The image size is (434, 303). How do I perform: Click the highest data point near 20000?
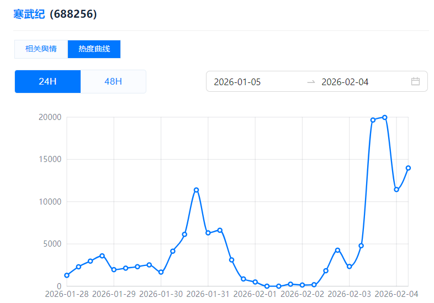(385, 117)
